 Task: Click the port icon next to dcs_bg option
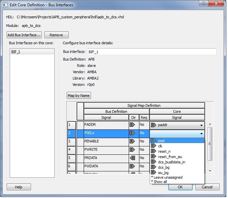point(154,168)
